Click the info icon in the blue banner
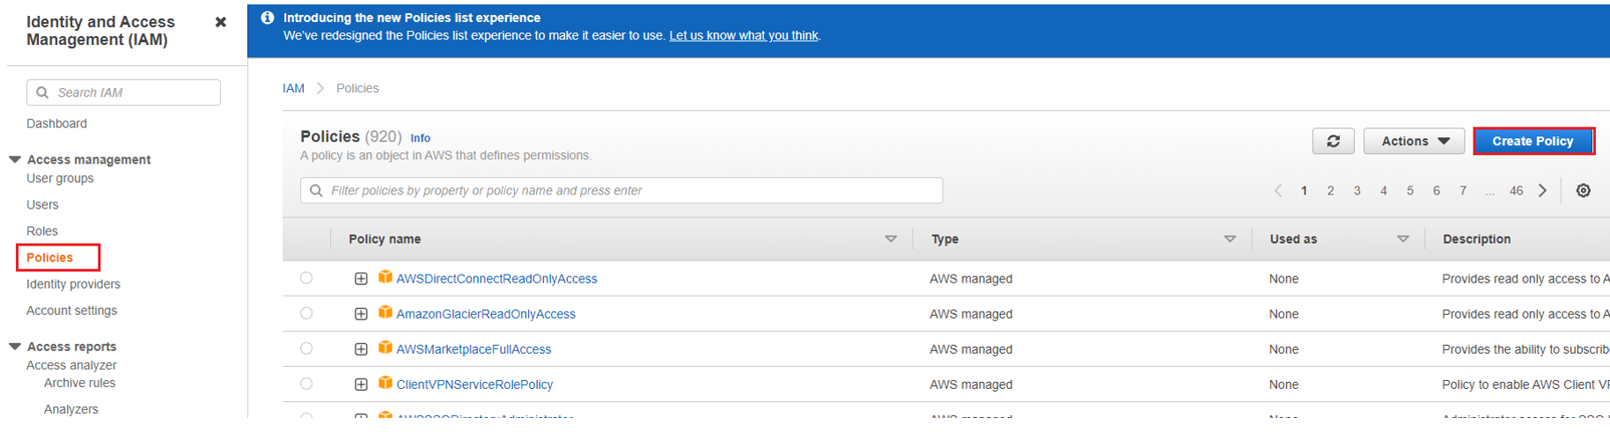Image resolution: width=1610 pixels, height=447 pixels. point(268,18)
